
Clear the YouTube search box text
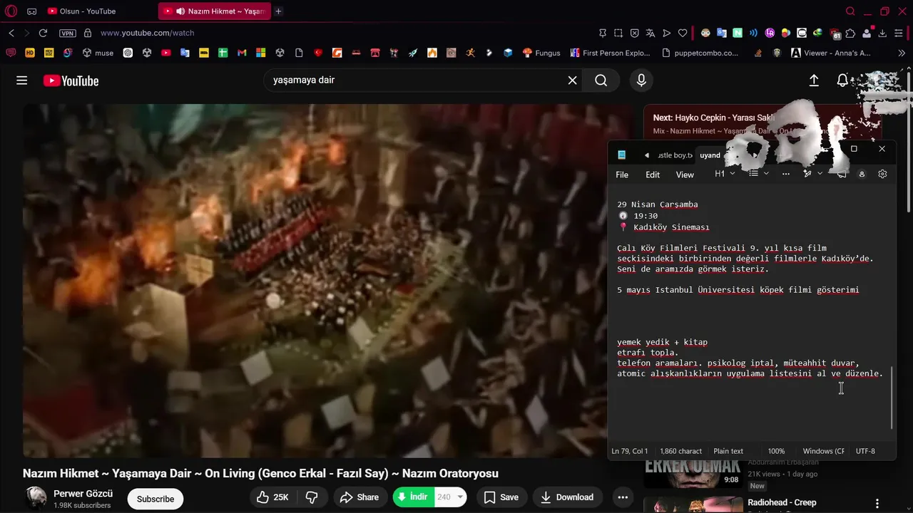(572, 81)
